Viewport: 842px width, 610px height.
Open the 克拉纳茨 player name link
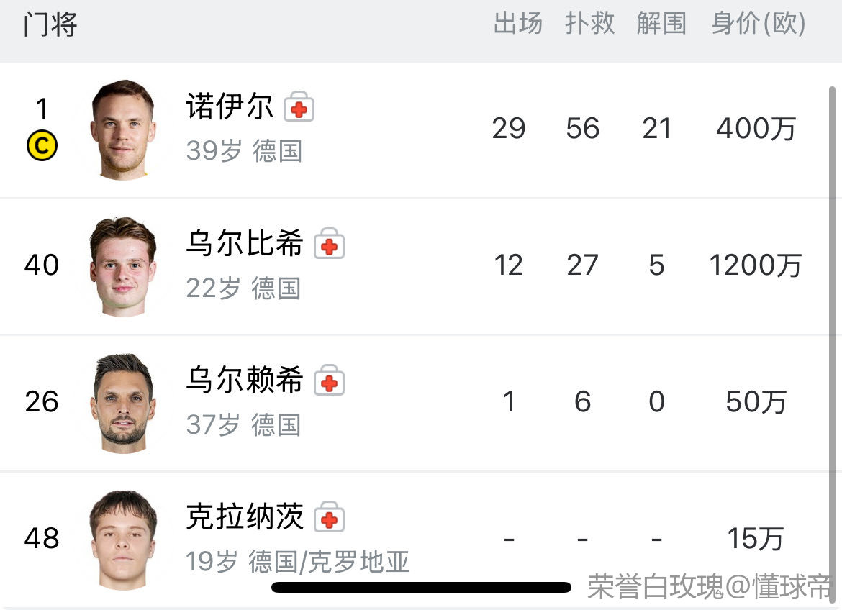click(x=245, y=517)
